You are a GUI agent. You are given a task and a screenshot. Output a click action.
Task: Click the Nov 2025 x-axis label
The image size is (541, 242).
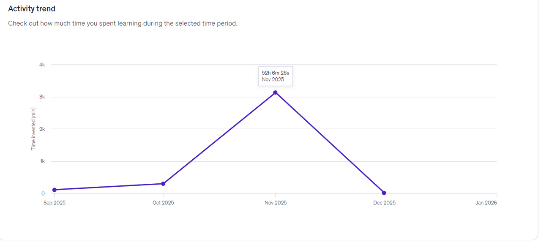pyautogui.click(x=276, y=203)
